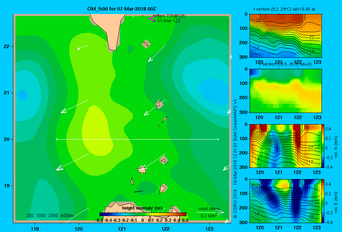The width and height of the screenshot is (342, 232).
Task: Click longitude label 119 below the main map
Action: 35,229
